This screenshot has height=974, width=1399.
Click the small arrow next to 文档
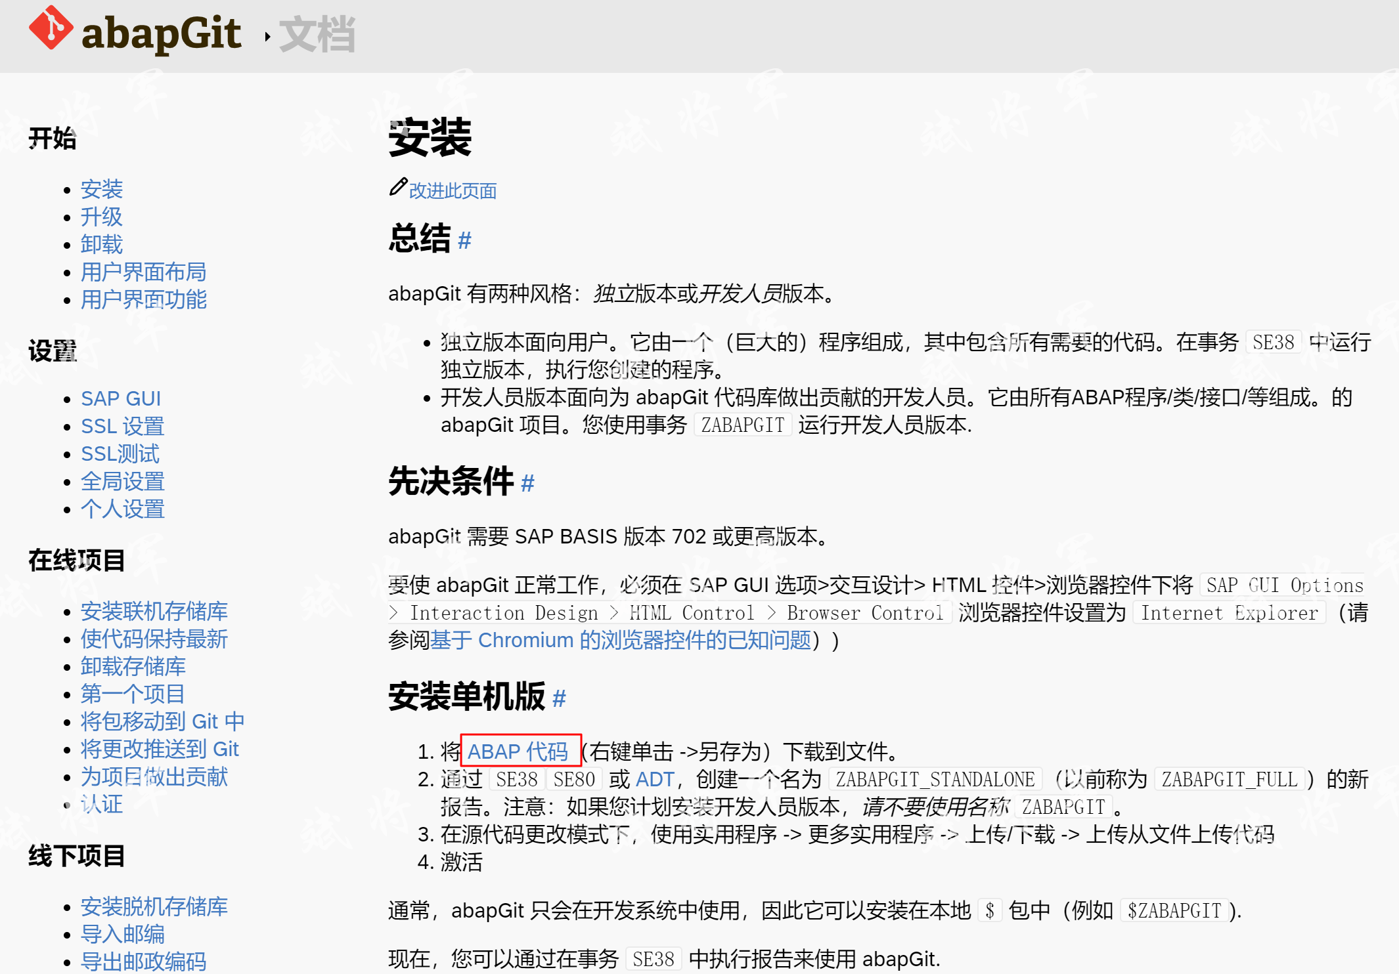pos(267,37)
